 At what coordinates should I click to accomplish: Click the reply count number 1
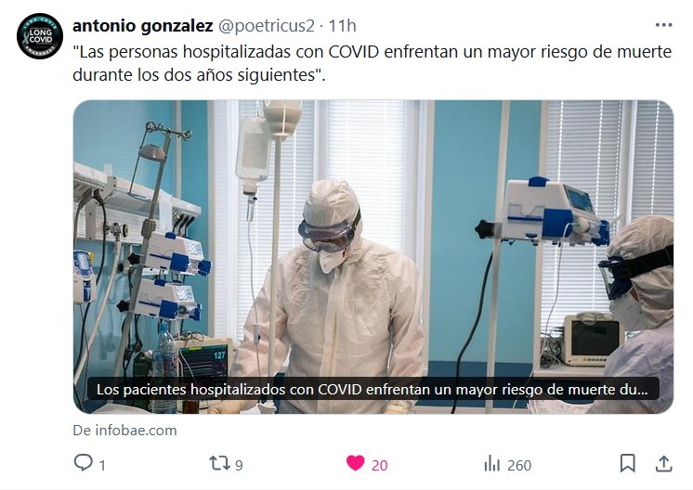click(102, 466)
